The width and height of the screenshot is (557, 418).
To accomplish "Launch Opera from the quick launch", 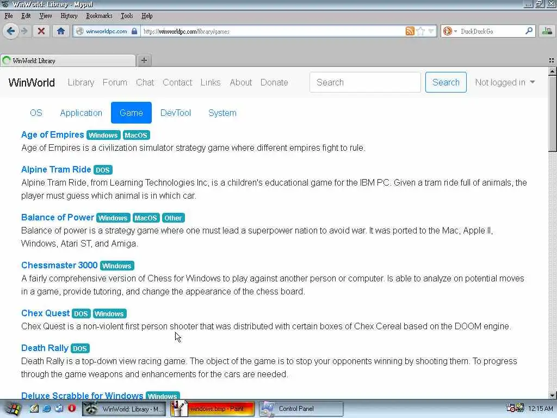I will click(x=72, y=408).
